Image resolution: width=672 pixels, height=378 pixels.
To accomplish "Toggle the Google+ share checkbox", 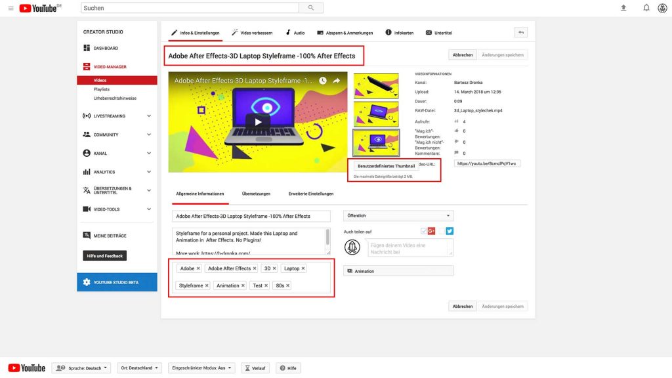I will coord(424,231).
